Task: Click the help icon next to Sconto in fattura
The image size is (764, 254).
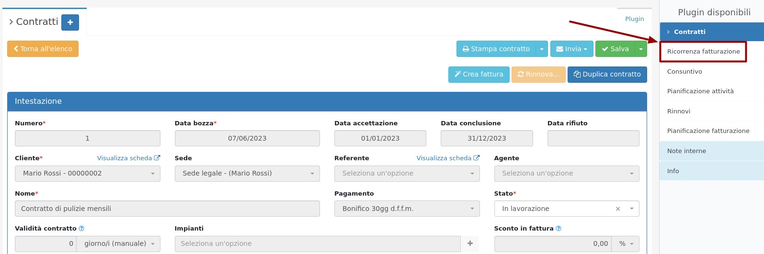Action: (559, 229)
